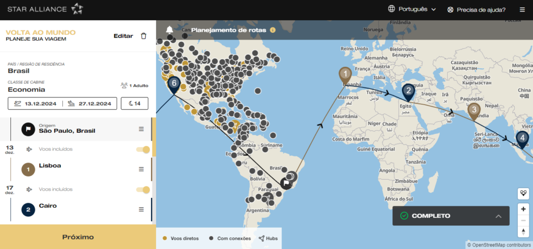Open options menu for Cairo stop
Viewport: 533px width, 249px height.
(141, 209)
